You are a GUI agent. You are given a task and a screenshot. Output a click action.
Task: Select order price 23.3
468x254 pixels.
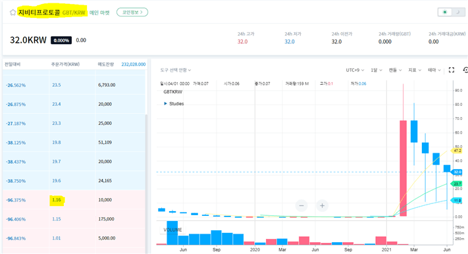click(57, 123)
